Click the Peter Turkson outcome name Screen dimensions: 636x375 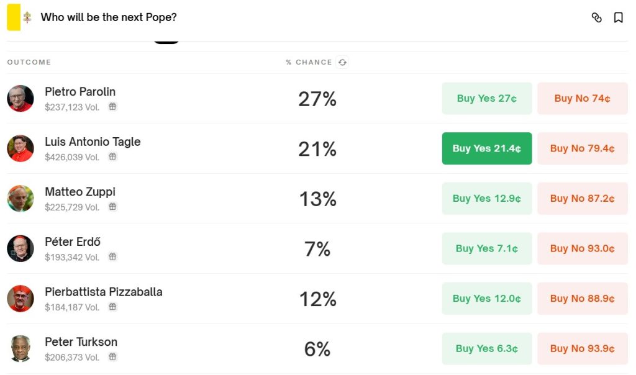[x=81, y=342]
